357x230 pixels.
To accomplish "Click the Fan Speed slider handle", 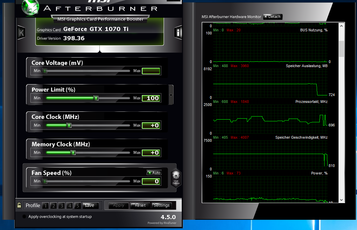I will click(45, 181).
